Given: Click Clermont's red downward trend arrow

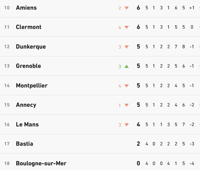Looking at the screenshot, I should pos(127,27).
